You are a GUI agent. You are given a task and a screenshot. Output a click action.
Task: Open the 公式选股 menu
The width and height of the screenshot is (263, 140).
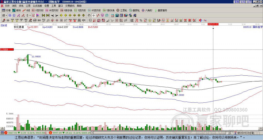pos(37,6)
